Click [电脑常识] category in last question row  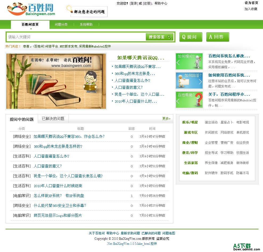(22, 215)
